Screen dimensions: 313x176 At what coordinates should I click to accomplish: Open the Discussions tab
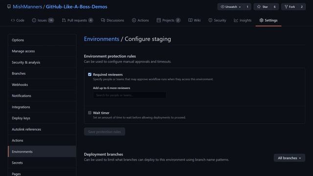[112, 21]
